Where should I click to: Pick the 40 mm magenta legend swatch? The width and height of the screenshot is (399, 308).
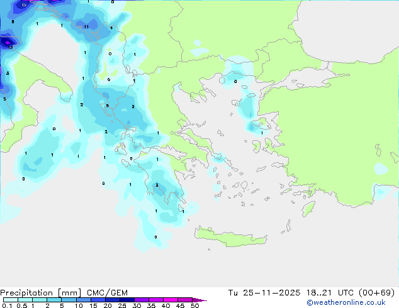coord(171,300)
